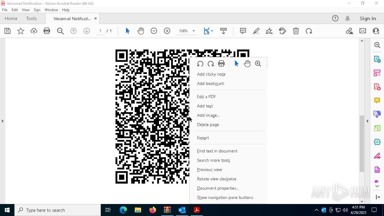Image resolution: width=384 pixels, height=216 pixels.
Task: Switch to the Tools tab
Action: pyautogui.click(x=31, y=18)
